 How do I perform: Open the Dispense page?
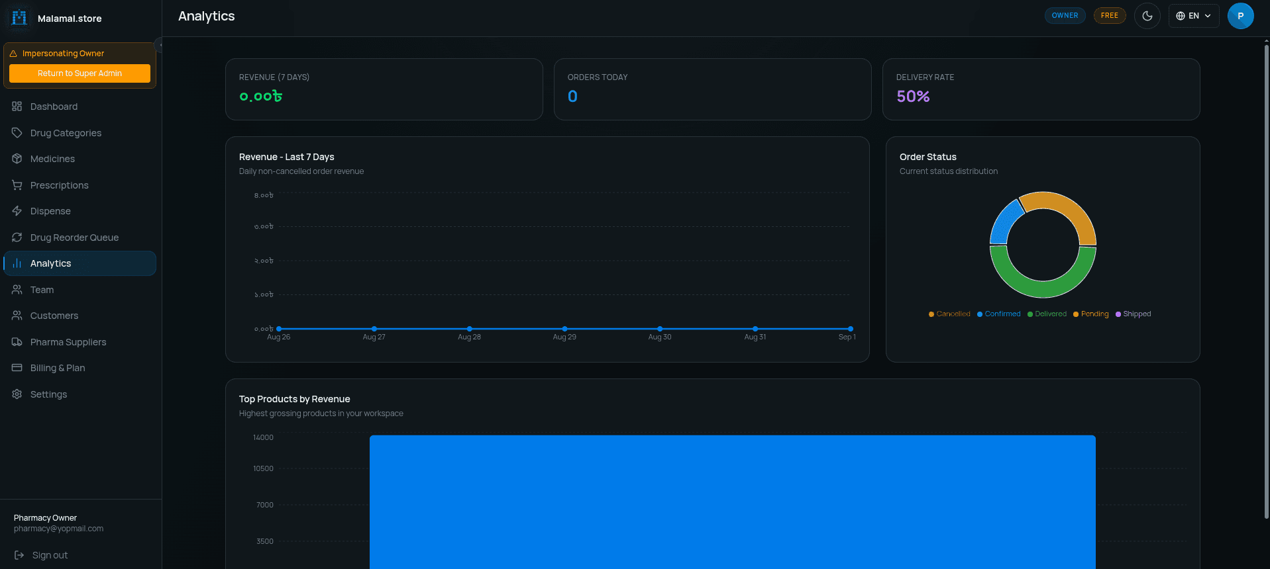coord(79,211)
